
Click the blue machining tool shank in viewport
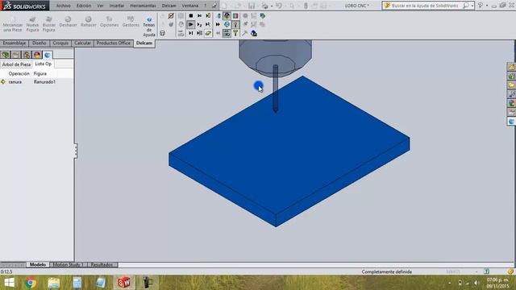tap(276, 89)
